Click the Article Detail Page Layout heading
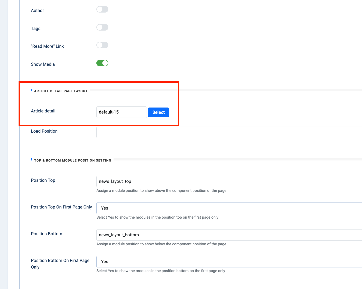This screenshot has width=362, height=289. (x=61, y=91)
